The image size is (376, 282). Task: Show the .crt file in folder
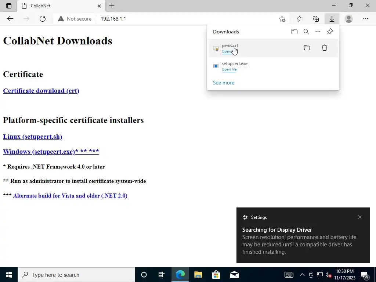307,48
